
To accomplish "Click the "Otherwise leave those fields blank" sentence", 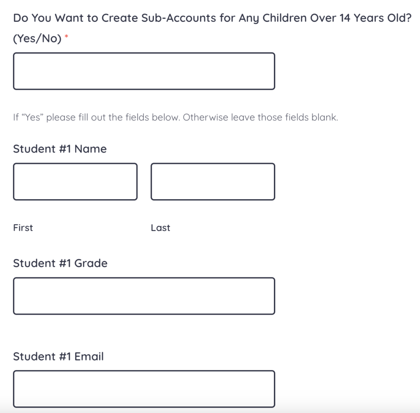I will click(260, 118).
